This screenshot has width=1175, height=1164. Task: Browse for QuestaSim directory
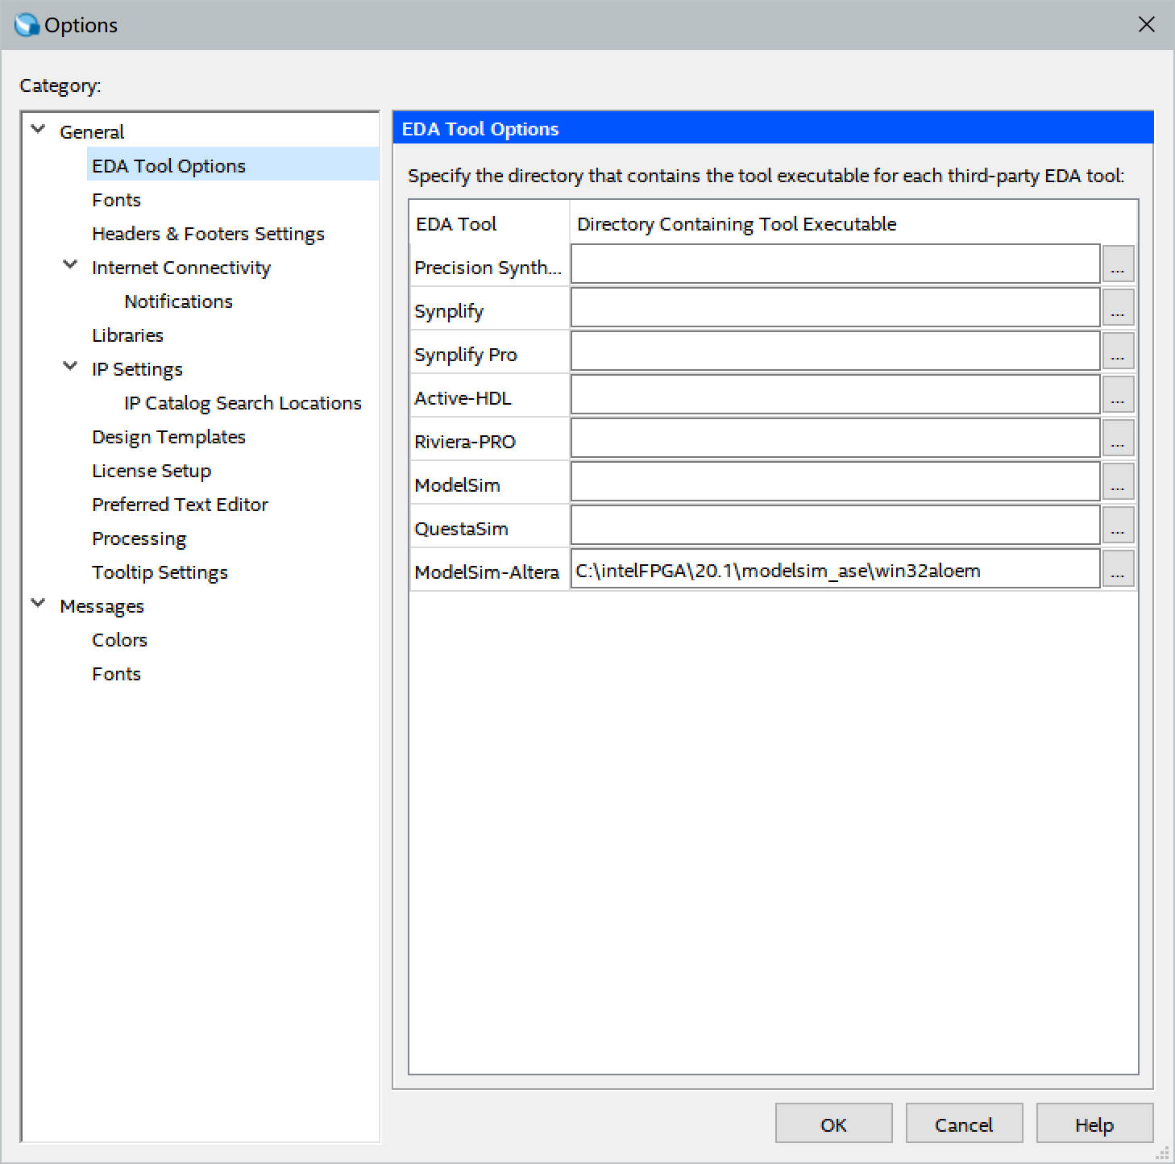pyautogui.click(x=1118, y=526)
